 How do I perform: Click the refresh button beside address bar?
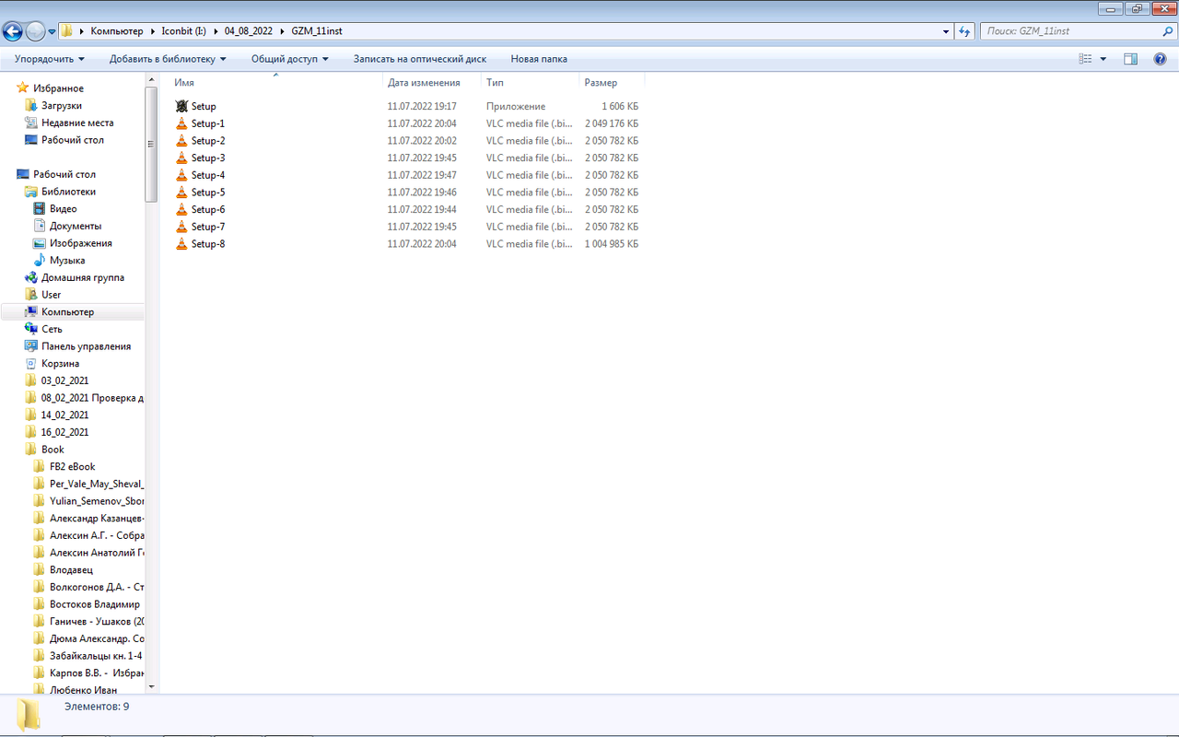pos(965,31)
